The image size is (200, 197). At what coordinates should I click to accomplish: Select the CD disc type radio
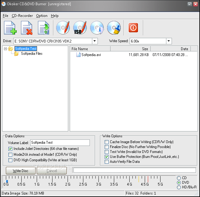(x=179, y=178)
